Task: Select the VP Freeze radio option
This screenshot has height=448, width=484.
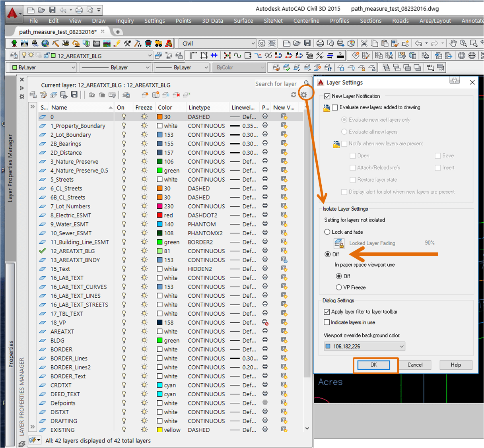Action: click(x=339, y=287)
